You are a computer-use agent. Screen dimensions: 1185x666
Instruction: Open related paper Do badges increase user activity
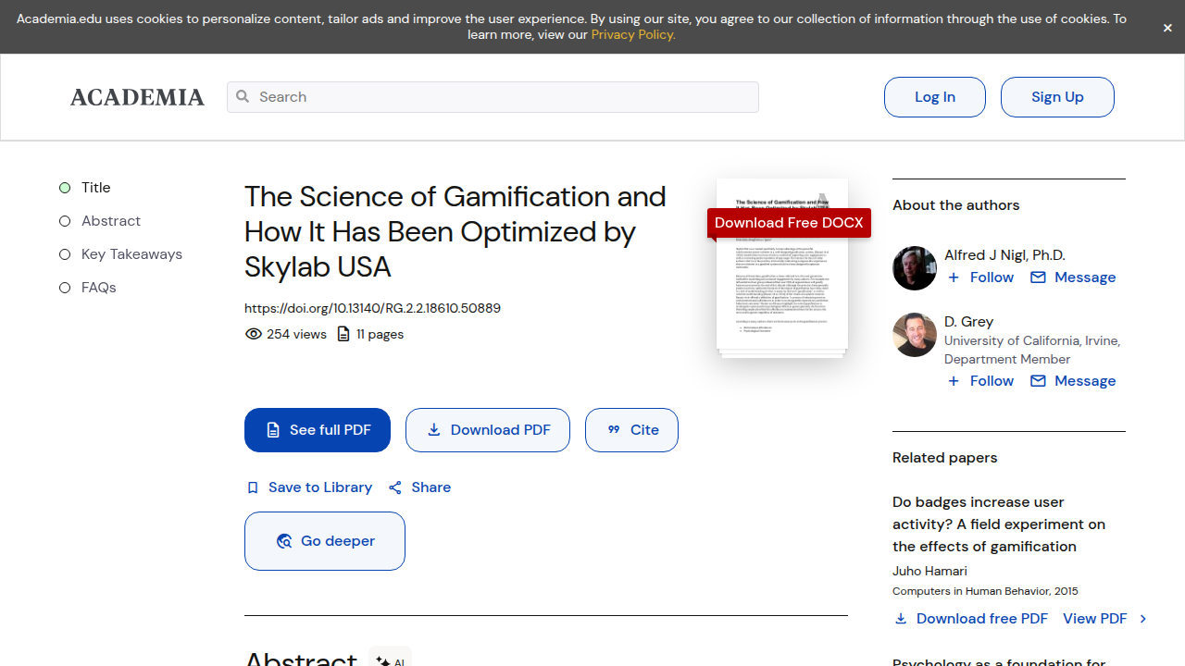tap(999, 524)
